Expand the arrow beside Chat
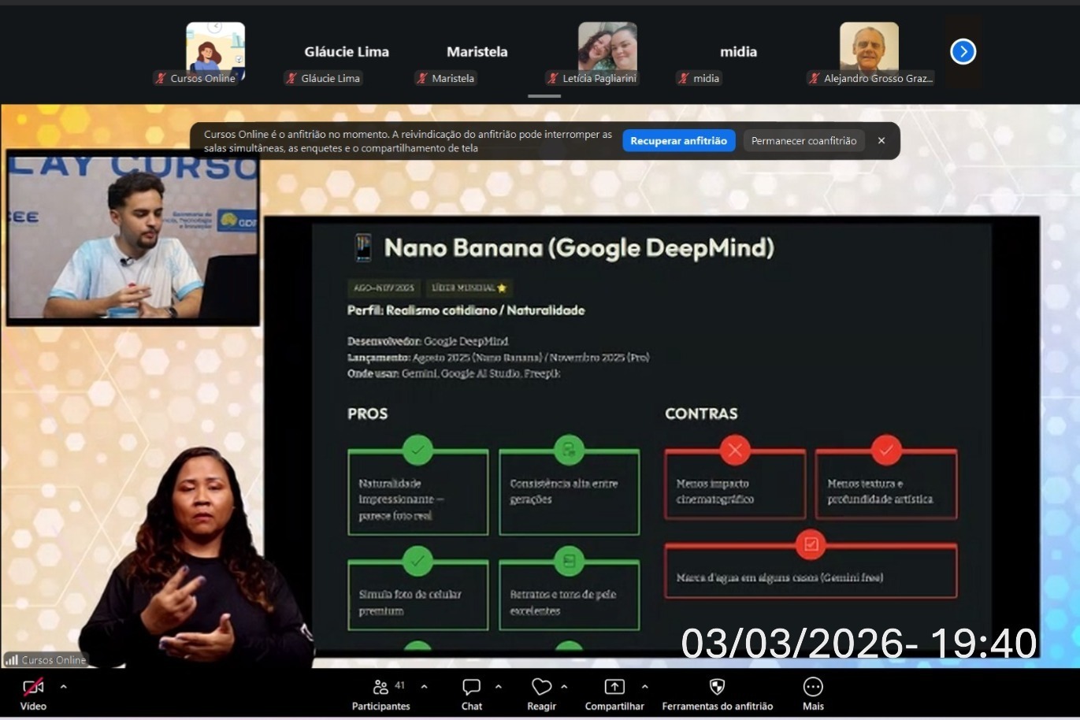 coord(498,687)
